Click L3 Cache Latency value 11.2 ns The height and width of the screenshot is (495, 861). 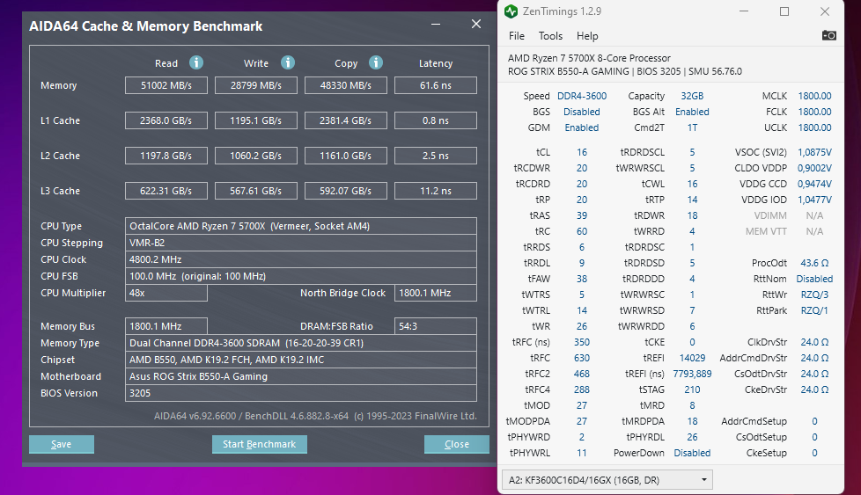[436, 191]
